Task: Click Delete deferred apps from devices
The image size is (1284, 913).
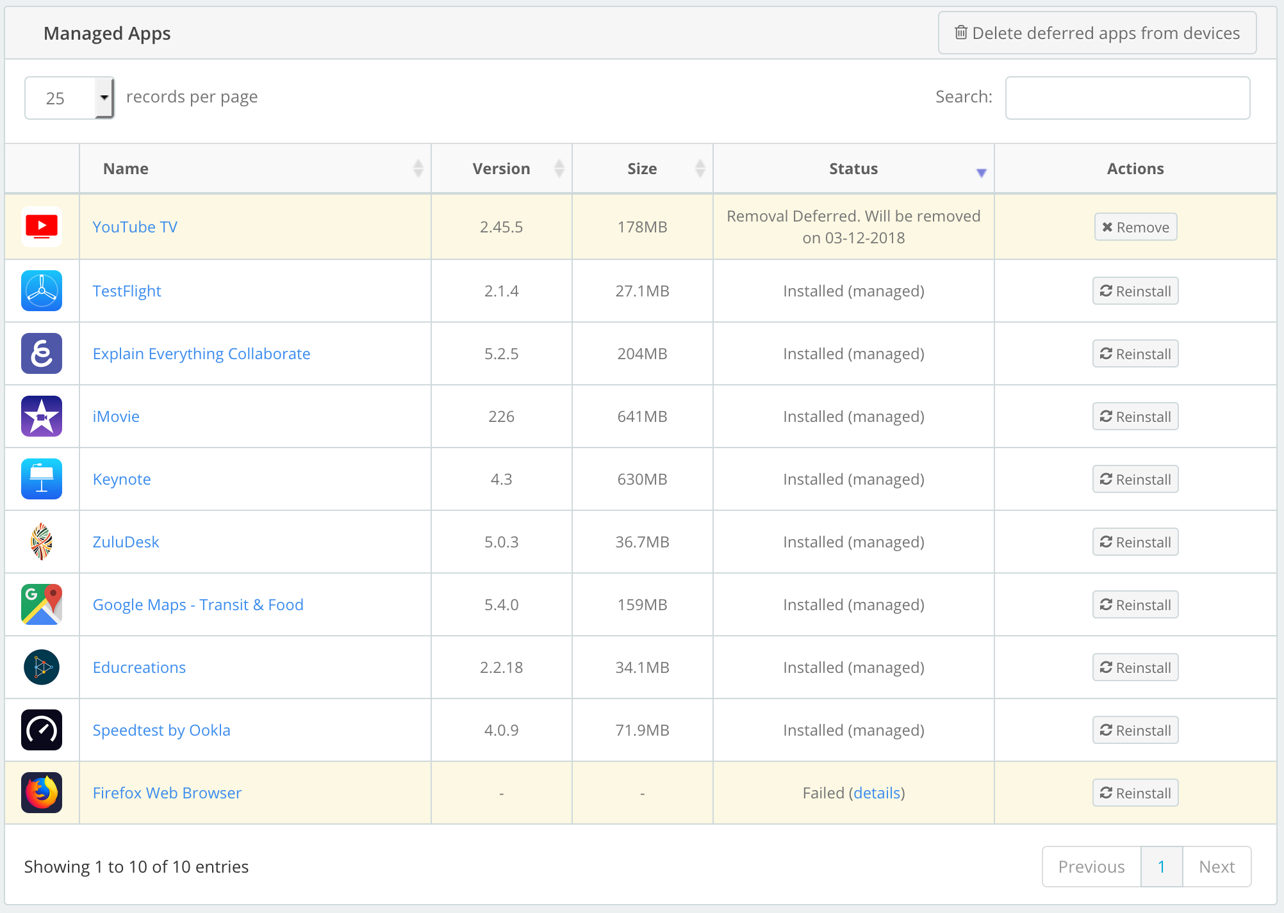Action: [1097, 33]
